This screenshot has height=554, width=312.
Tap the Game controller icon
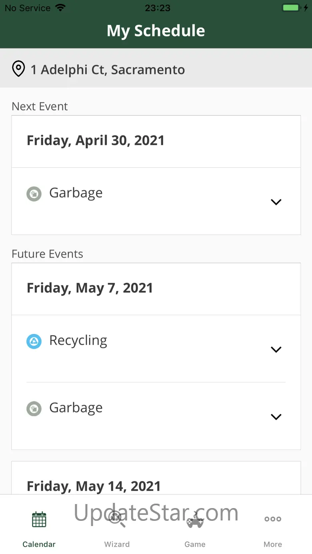click(195, 520)
